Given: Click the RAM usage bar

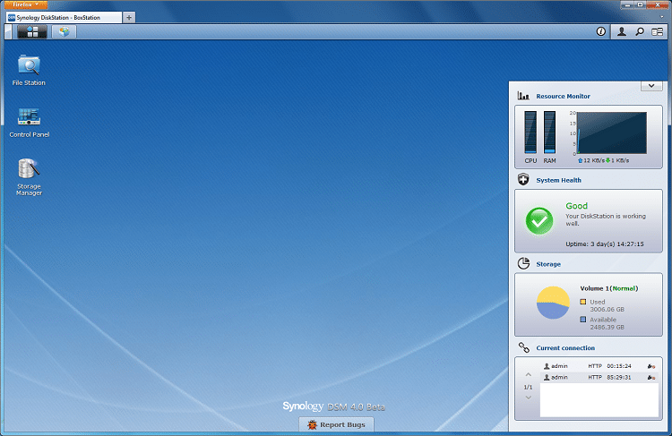Looking at the screenshot, I should click(549, 132).
